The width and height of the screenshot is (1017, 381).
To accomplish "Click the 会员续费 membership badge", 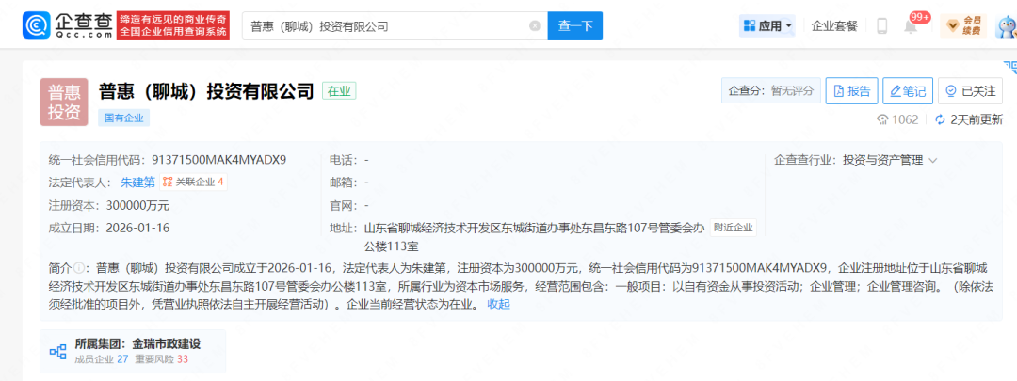I will [x=963, y=26].
